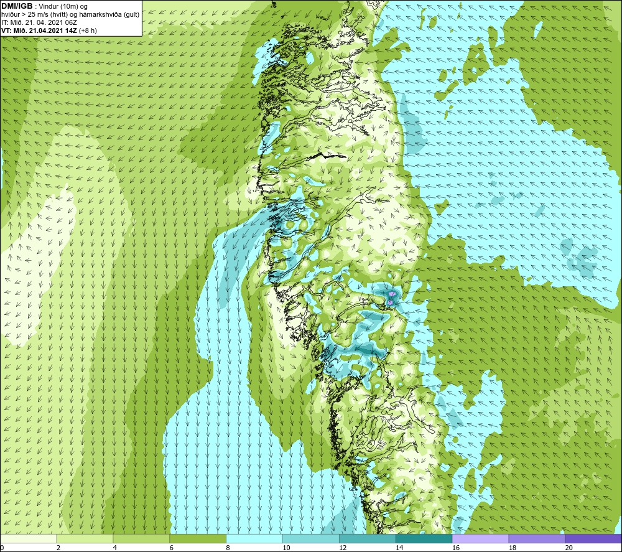Click the "Vindur (10m) og" title text

coord(64,7)
